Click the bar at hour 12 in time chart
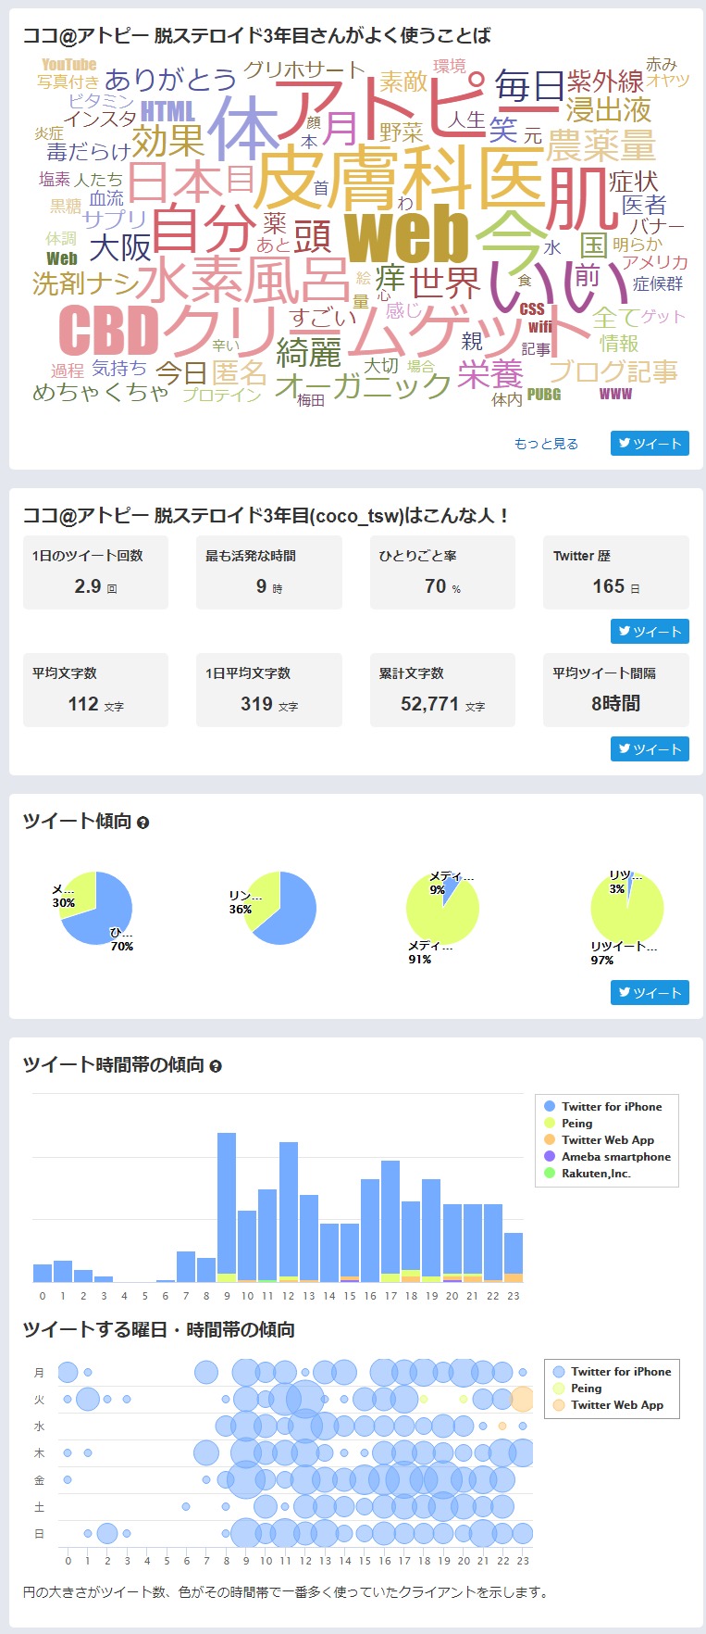The width and height of the screenshot is (706, 1634). pos(289,1210)
